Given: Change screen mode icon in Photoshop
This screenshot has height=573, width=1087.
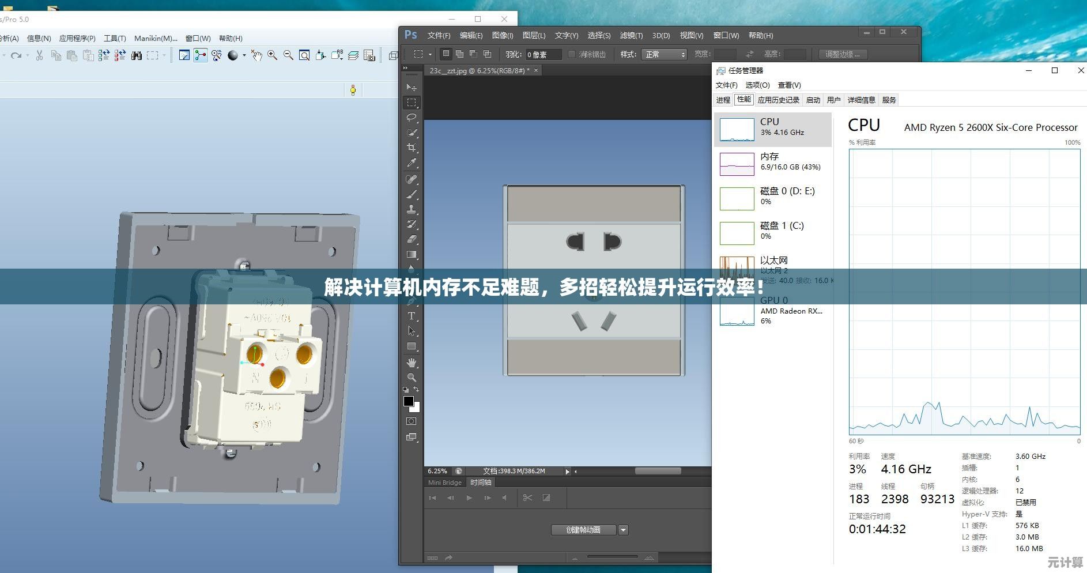Looking at the screenshot, I should (x=412, y=437).
